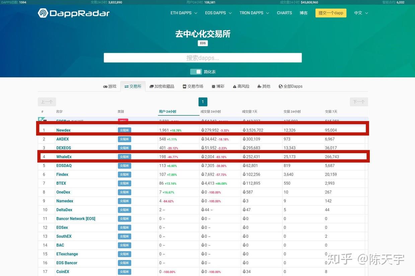This screenshot has height=276, width=415.
Task: Open the Findex dapp link
Action: coord(62,174)
